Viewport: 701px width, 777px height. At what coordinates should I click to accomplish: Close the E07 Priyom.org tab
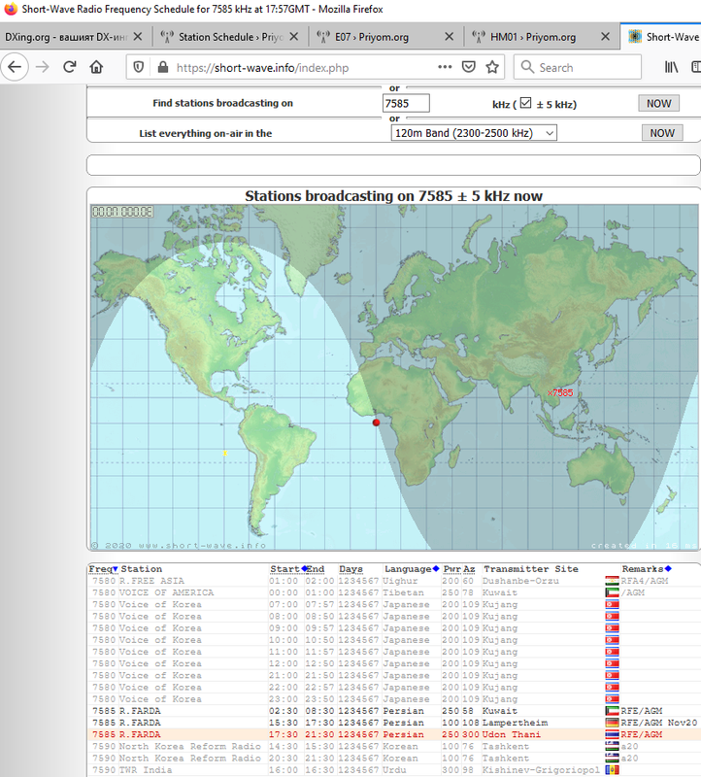(449, 37)
